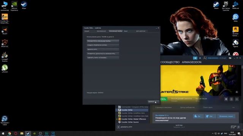Click the thumbs-down Нет button

(x=210, y=116)
